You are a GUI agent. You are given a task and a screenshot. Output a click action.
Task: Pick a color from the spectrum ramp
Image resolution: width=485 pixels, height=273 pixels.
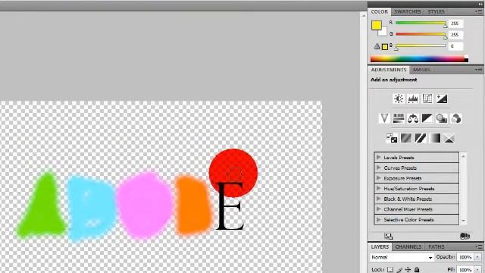point(419,58)
